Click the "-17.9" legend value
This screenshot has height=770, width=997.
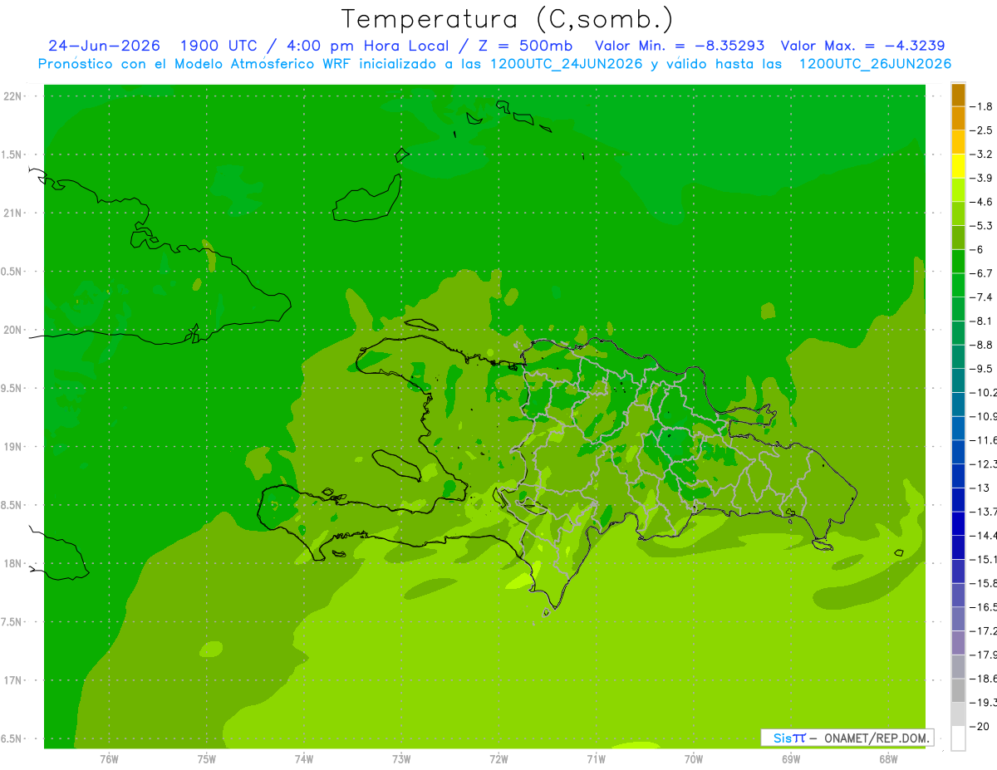(983, 655)
